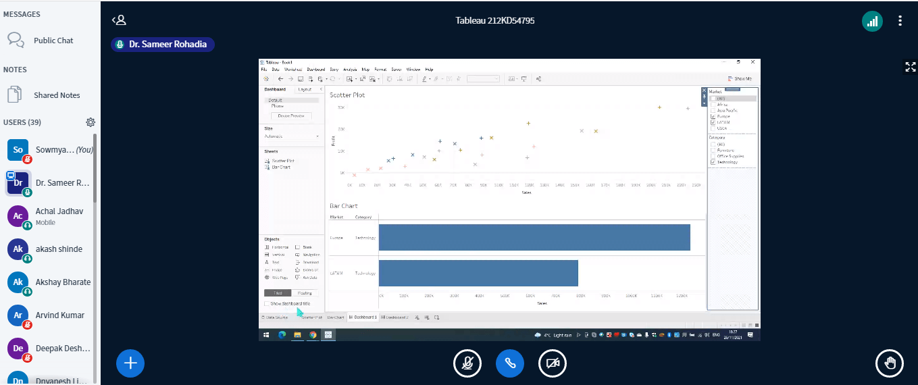
Task: Select the Web Page object icon
Action: pyautogui.click(x=267, y=278)
